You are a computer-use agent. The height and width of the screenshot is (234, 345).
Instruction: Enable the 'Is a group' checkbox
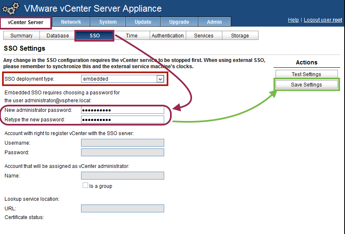(85, 186)
